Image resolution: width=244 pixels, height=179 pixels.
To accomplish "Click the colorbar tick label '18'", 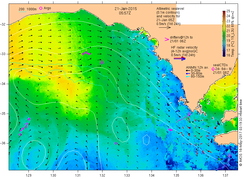I will (228, 46).
